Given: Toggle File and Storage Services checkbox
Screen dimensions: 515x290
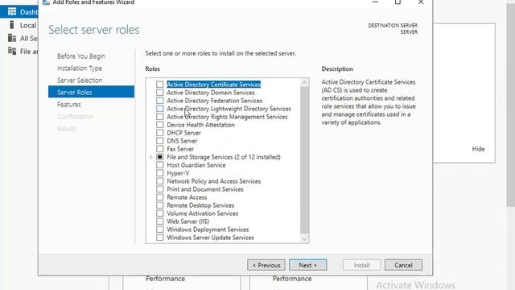Looking at the screenshot, I should coord(159,157).
